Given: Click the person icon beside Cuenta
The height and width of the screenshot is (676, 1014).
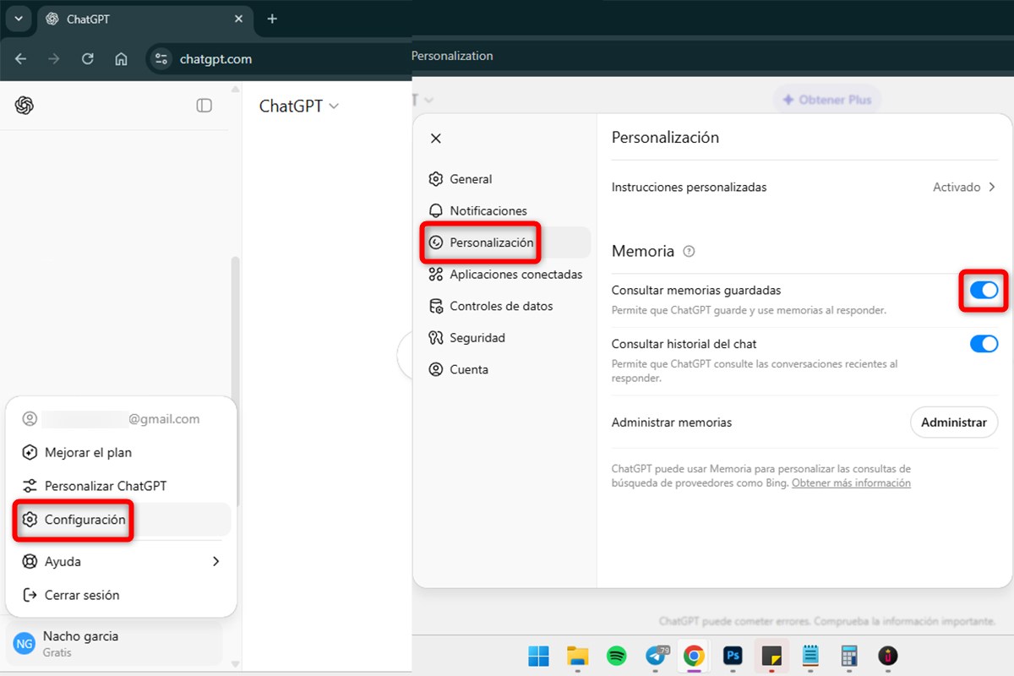Looking at the screenshot, I should coord(436,369).
